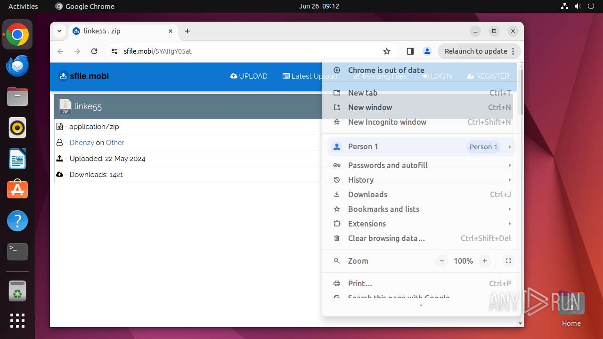Click the Relaunch to update button
The width and height of the screenshot is (603, 339).
coord(479,51)
